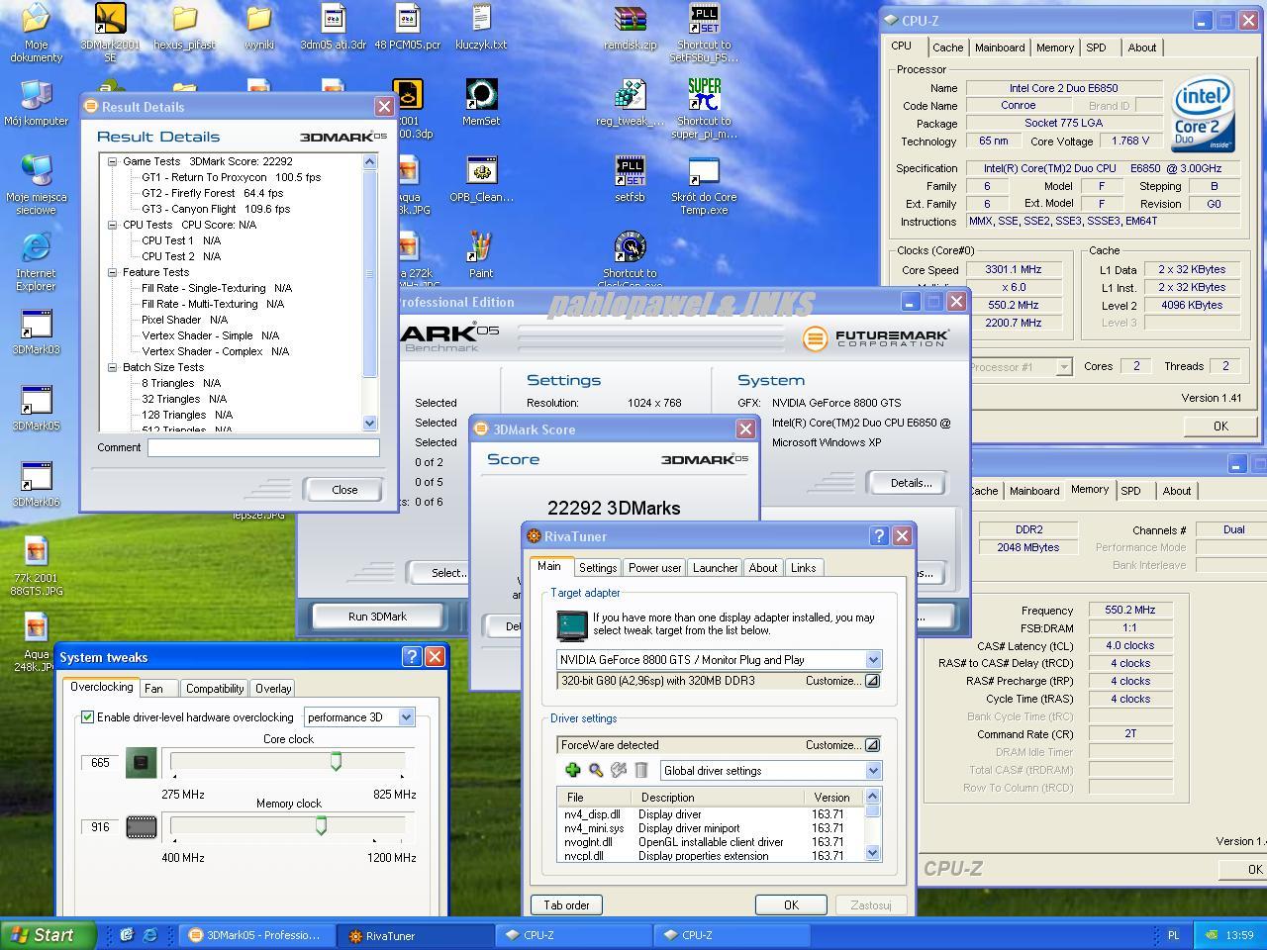Click the Tab order button in RivaTuner
This screenshot has height=950, width=1267.
pos(566,905)
